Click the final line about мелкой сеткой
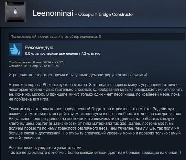The height and width of the screenshot is (160, 186). pyautogui.click(x=95, y=153)
